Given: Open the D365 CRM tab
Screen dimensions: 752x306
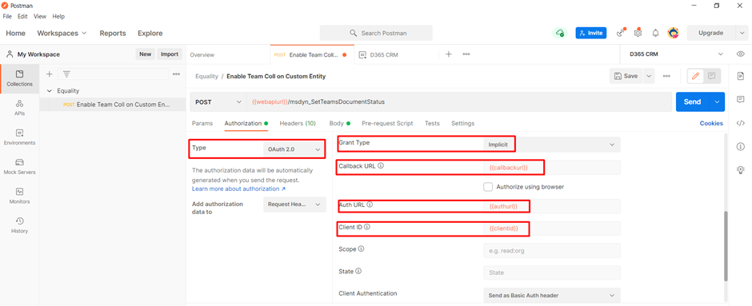Looking at the screenshot, I should click(x=384, y=54).
